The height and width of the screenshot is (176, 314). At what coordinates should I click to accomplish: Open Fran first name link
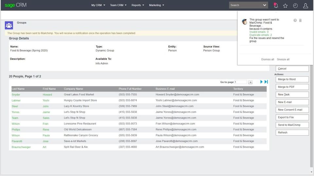(x=45, y=124)
